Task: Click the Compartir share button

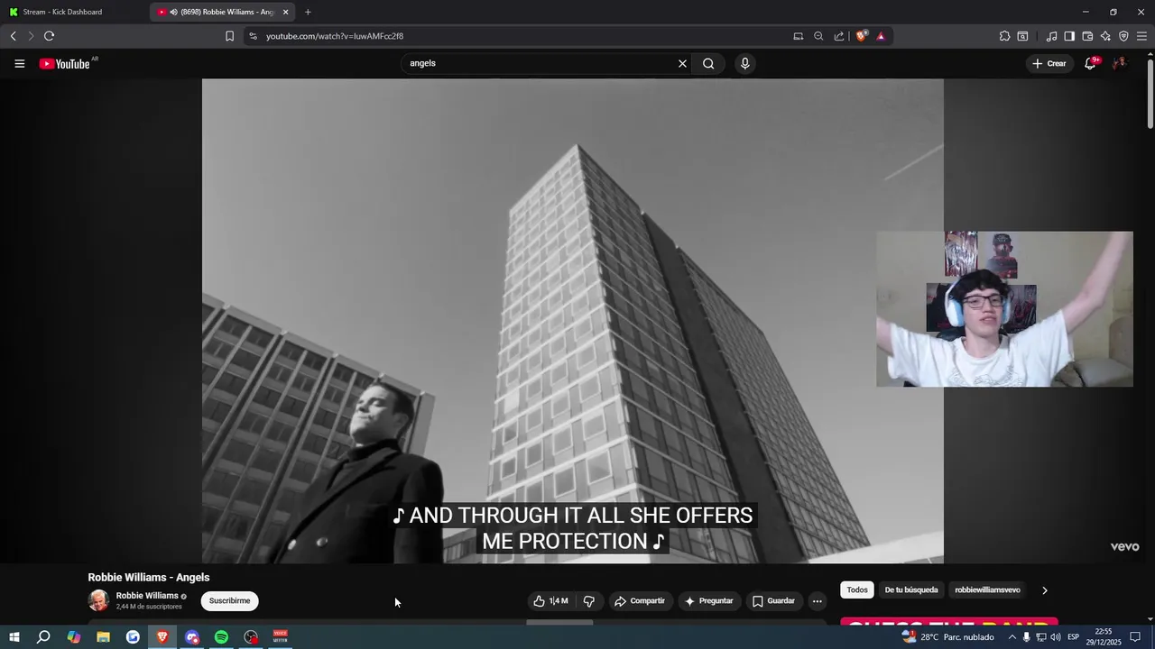Action: pos(640,601)
